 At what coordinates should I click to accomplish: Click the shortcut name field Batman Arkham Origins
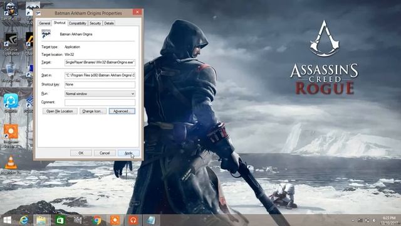click(76, 34)
